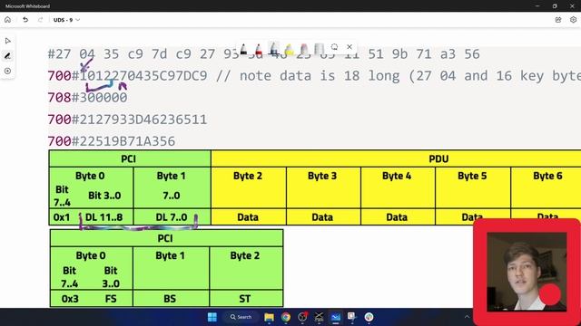581x326 pixels.
Task: Pick the red pen
Action: [x=259, y=49]
